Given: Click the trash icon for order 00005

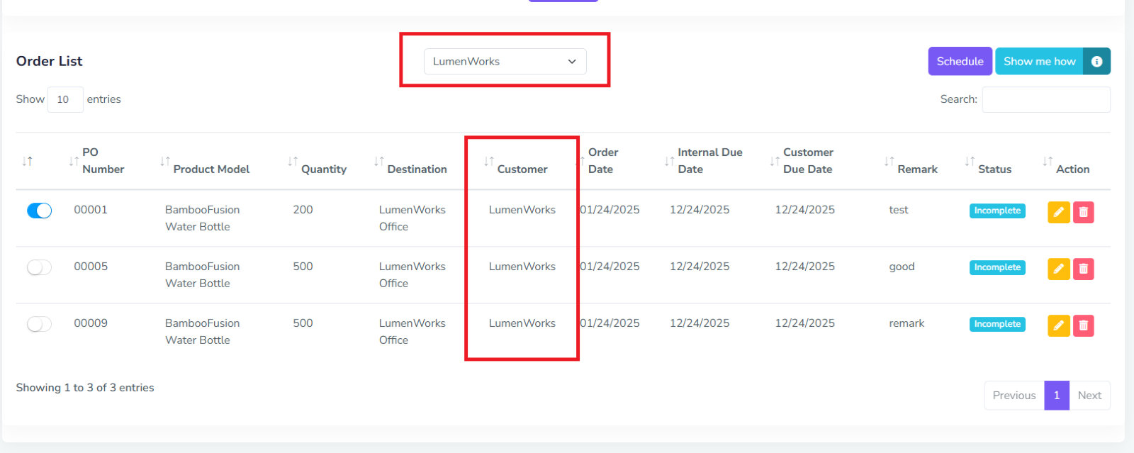Looking at the screenshot, I should (x=1083, y=269).
